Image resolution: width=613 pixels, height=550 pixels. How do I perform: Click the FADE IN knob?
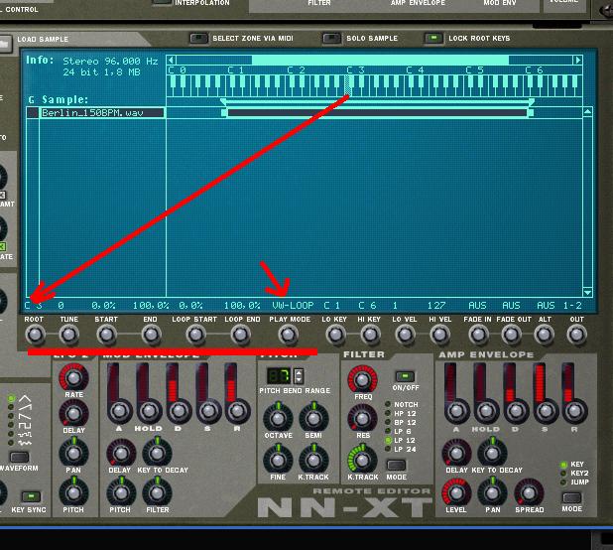478,335
